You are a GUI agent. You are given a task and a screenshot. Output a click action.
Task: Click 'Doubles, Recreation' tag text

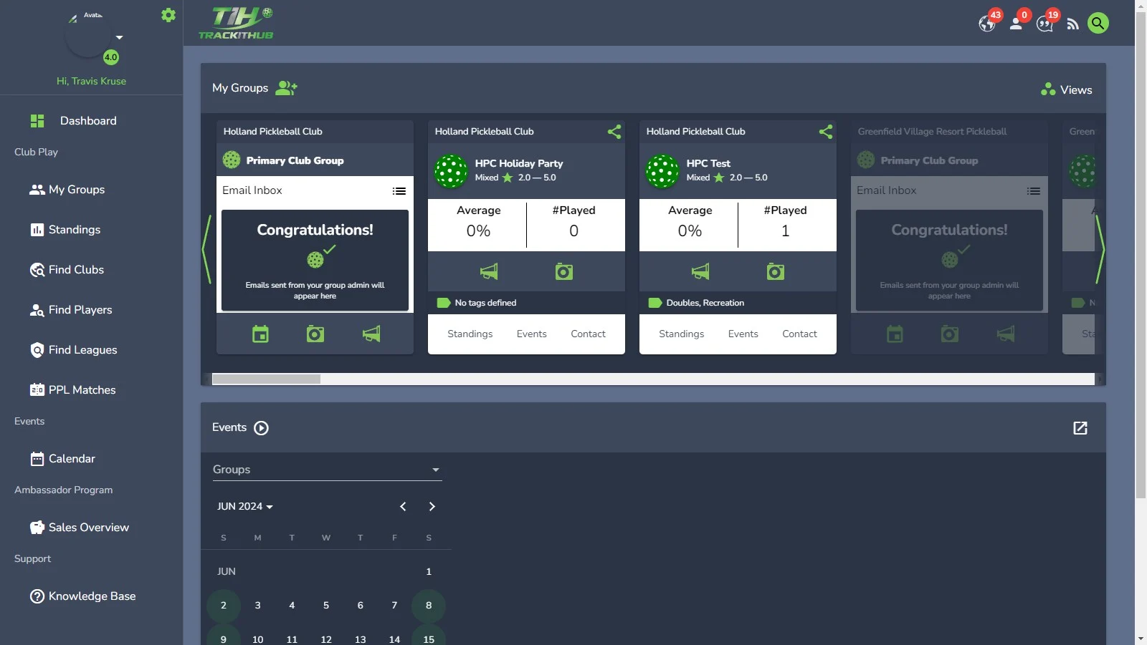coord(705,303)
